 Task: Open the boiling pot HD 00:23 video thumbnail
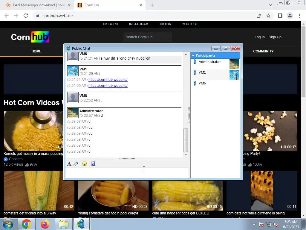[113, 196]
